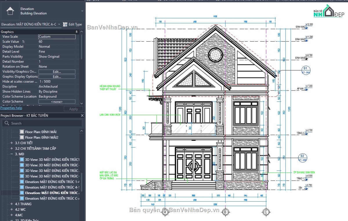Open Parts Visibility Show Original value
Screen dimensions: 348x221
(57, 57)
